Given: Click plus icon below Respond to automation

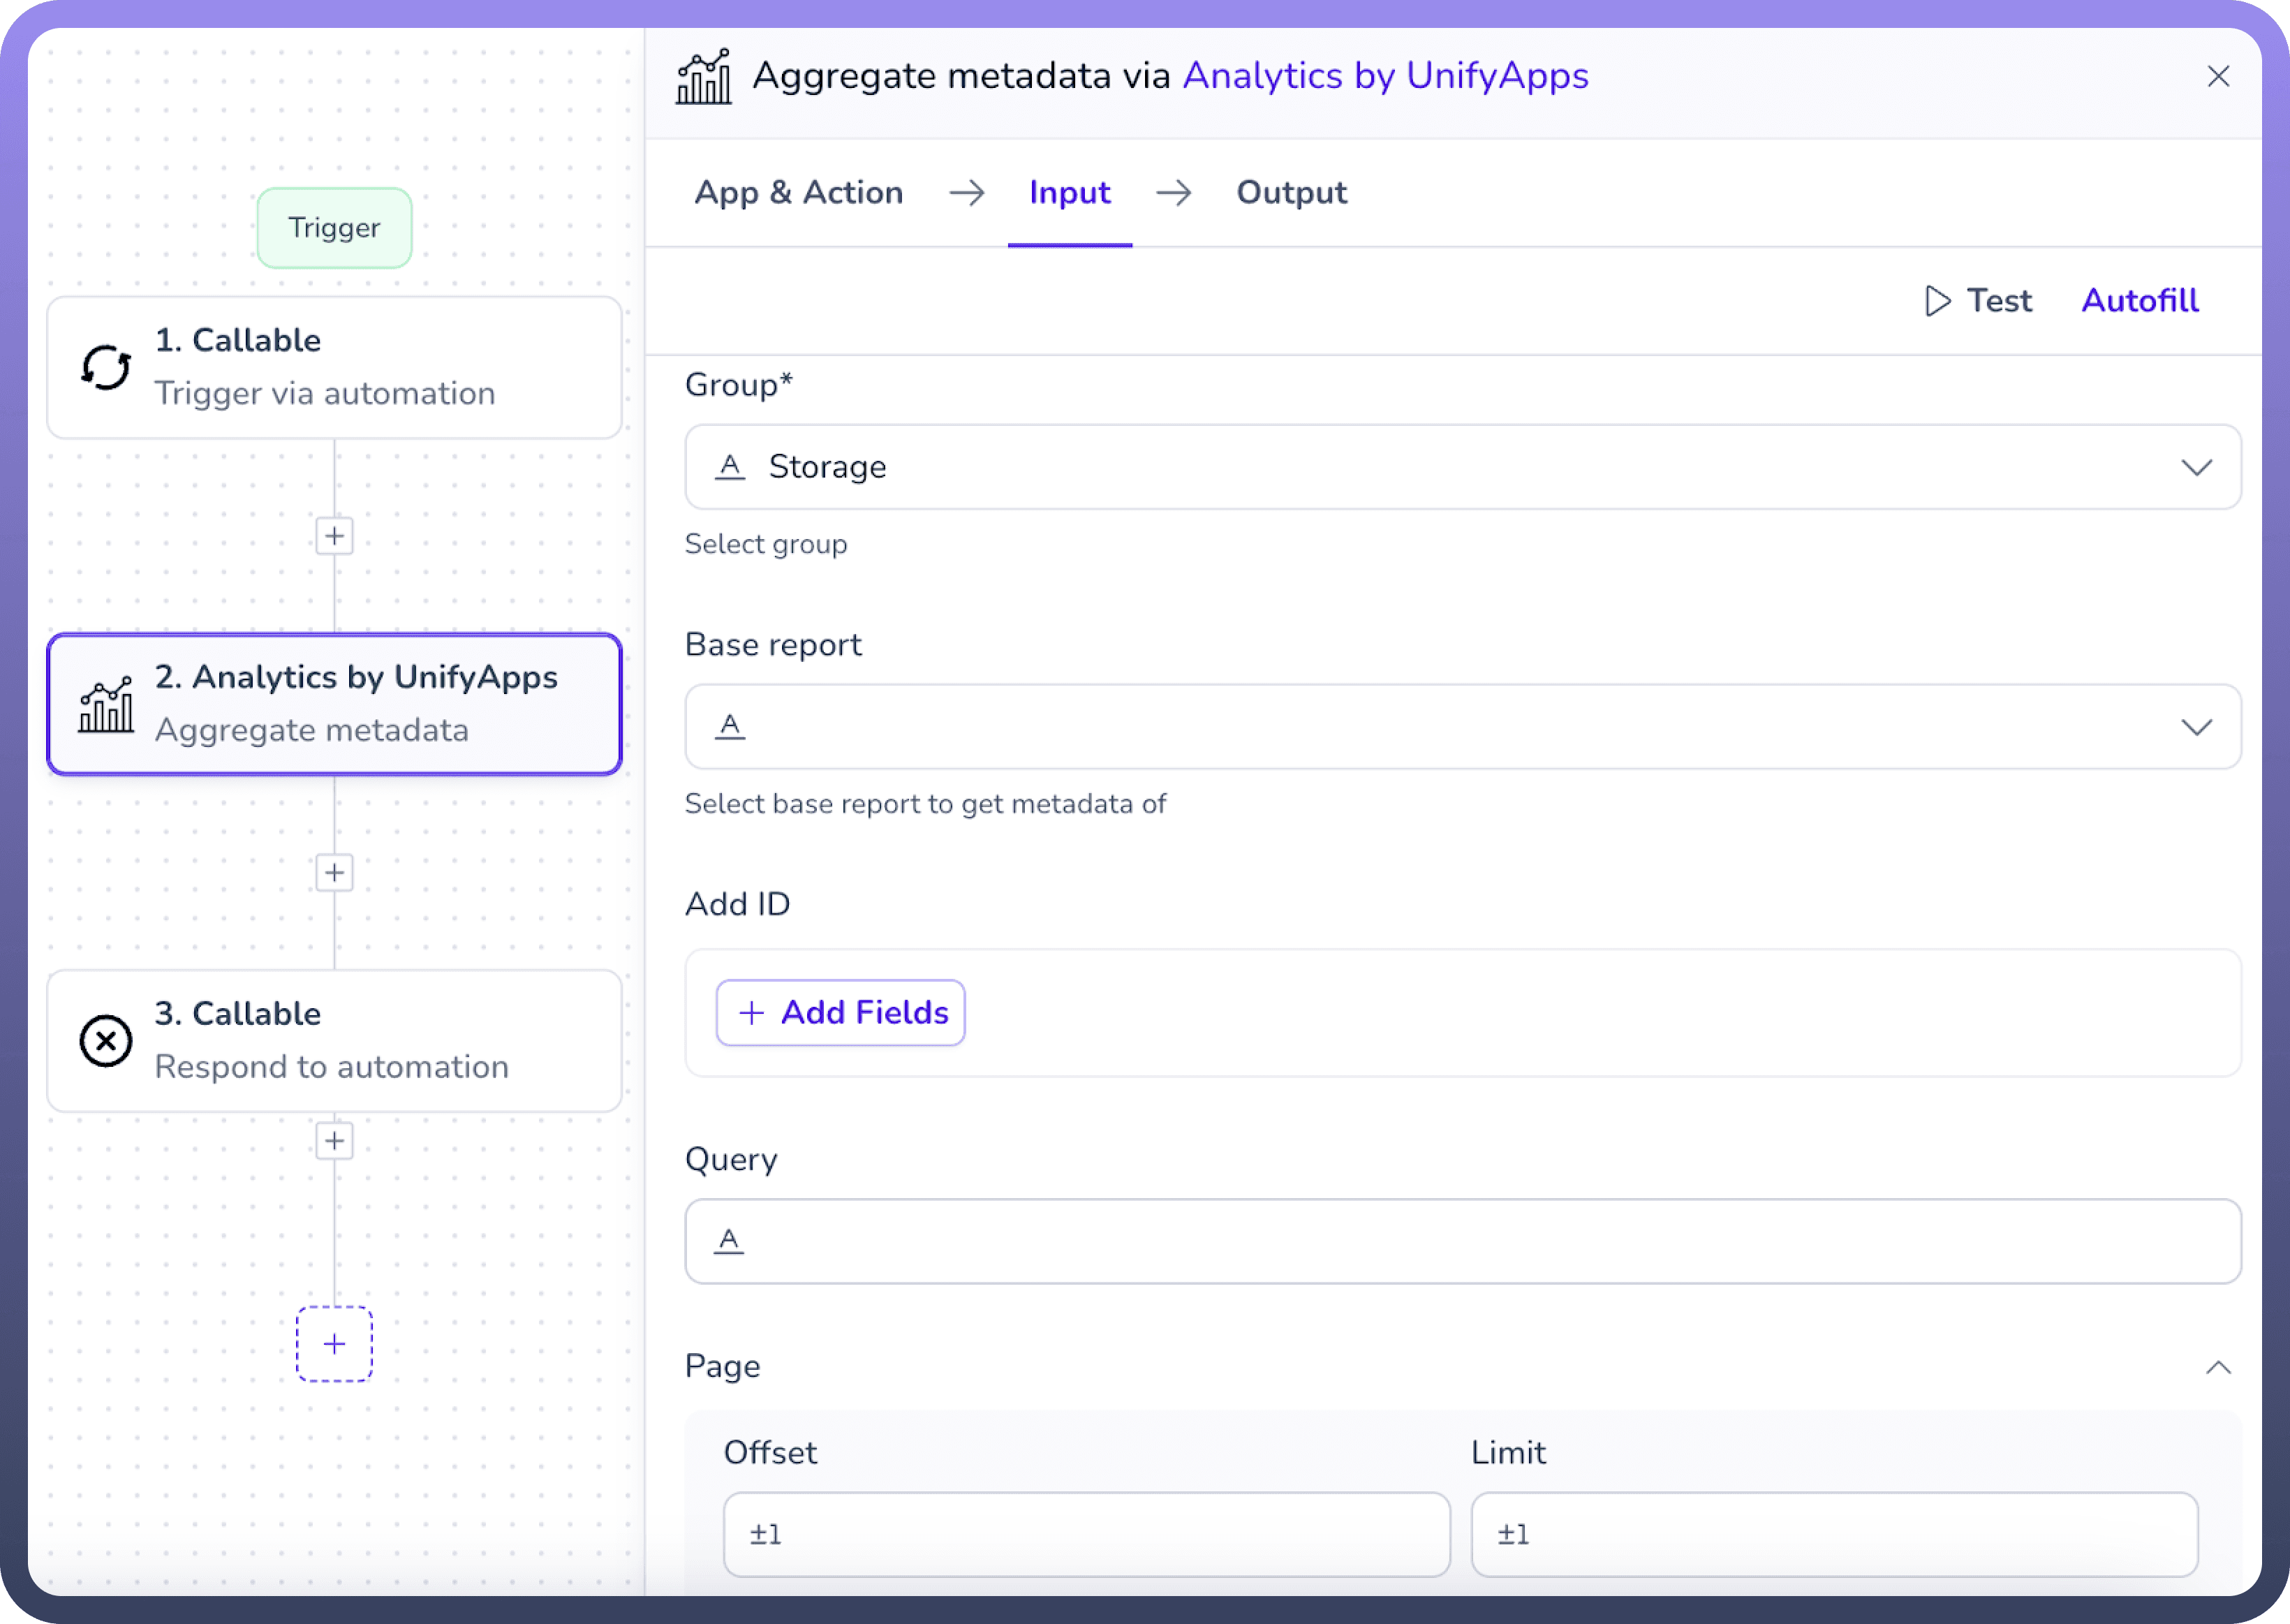Looking at the screenshot, I should coord(334,1141).
